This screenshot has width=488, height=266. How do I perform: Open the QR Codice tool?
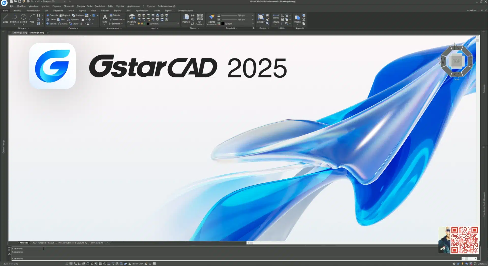[200, 20]
